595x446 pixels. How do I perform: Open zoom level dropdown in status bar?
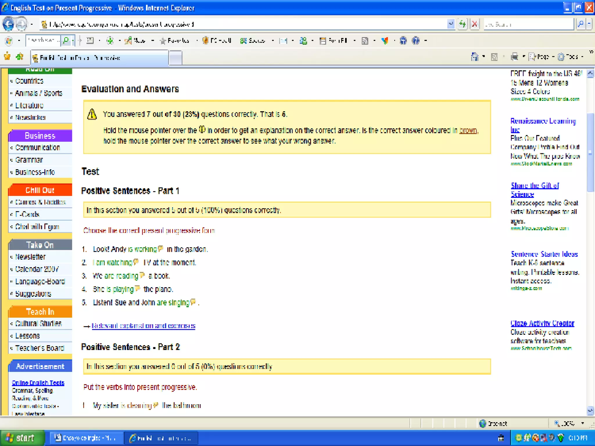[583, 423]
